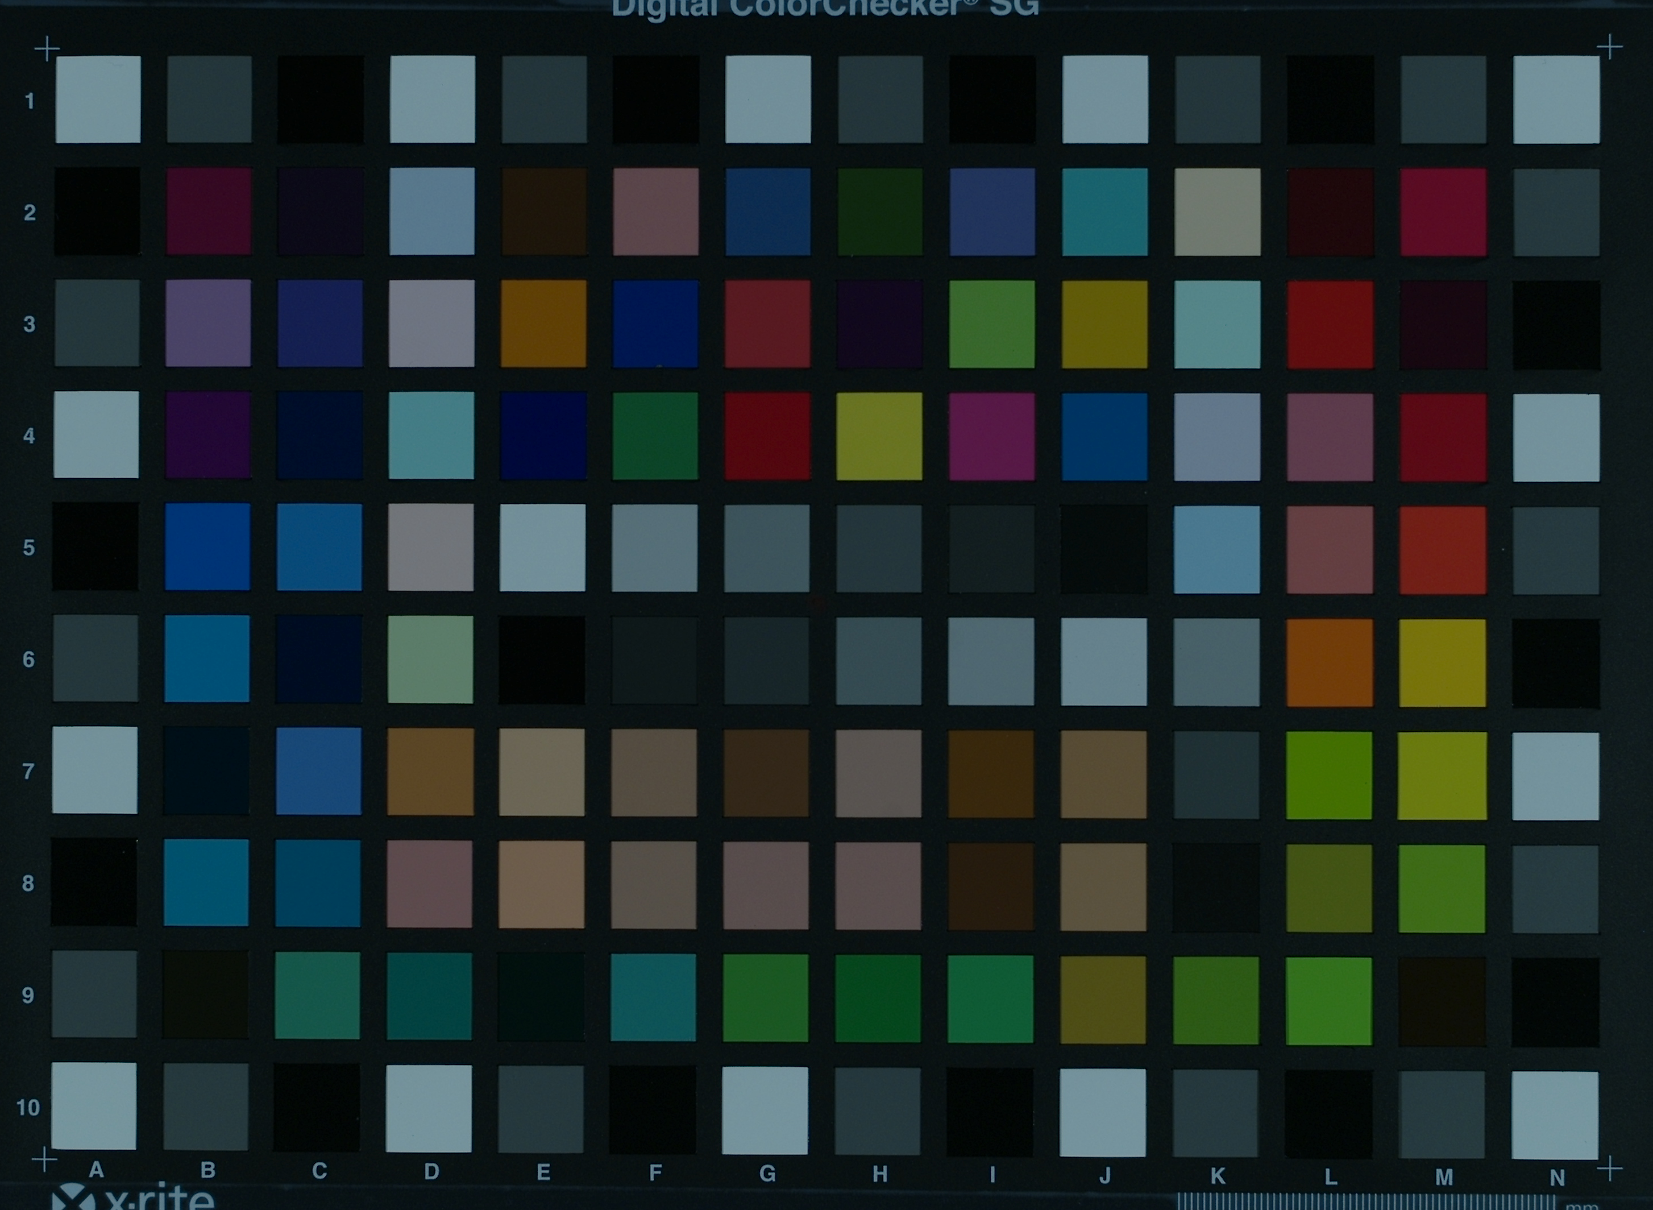Pick the royal blue swatch at B5
This screenshot has width=1653, height=1210.
coord(207,546)
